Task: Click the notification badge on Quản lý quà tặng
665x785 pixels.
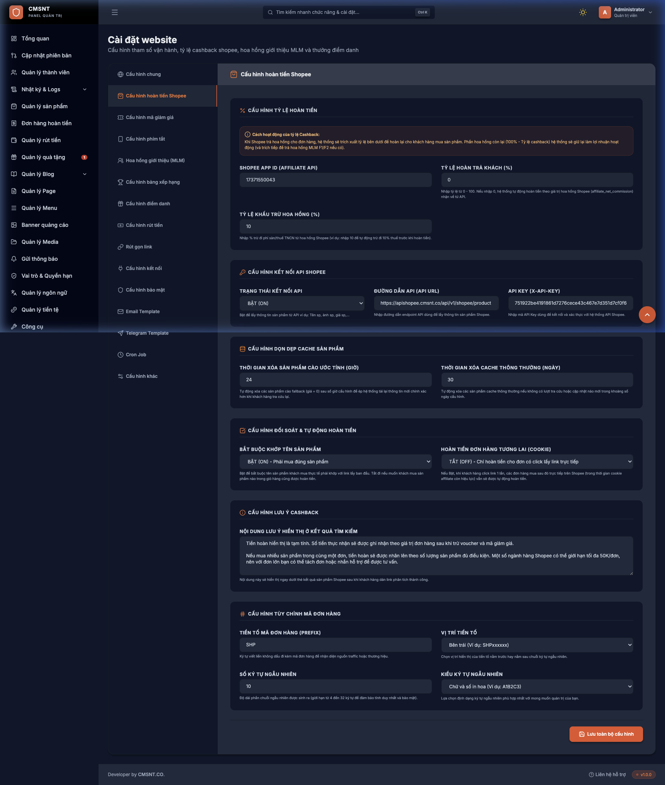Action: (x=84, y=157)
